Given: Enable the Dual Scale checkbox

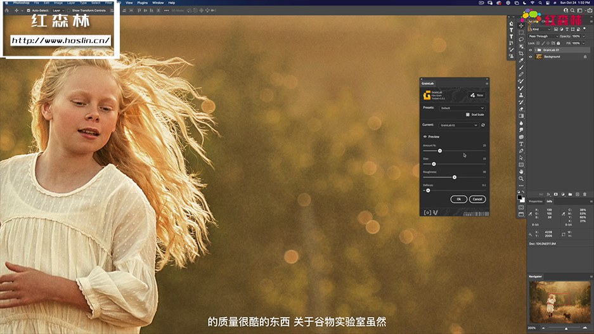Looking at the screenshot, I should (x=468, y=115).
